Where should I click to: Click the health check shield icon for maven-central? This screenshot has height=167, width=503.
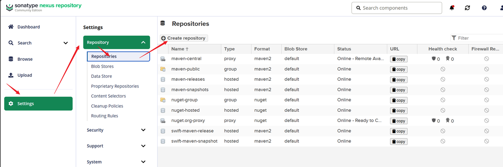[434, 59]
